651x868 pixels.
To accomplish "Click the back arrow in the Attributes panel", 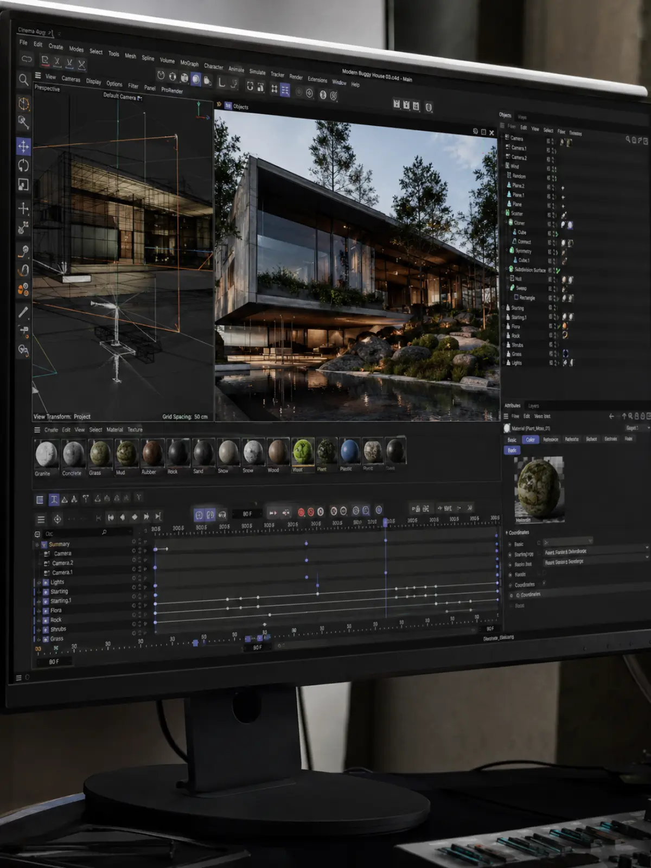I will (x=611, y=416).
